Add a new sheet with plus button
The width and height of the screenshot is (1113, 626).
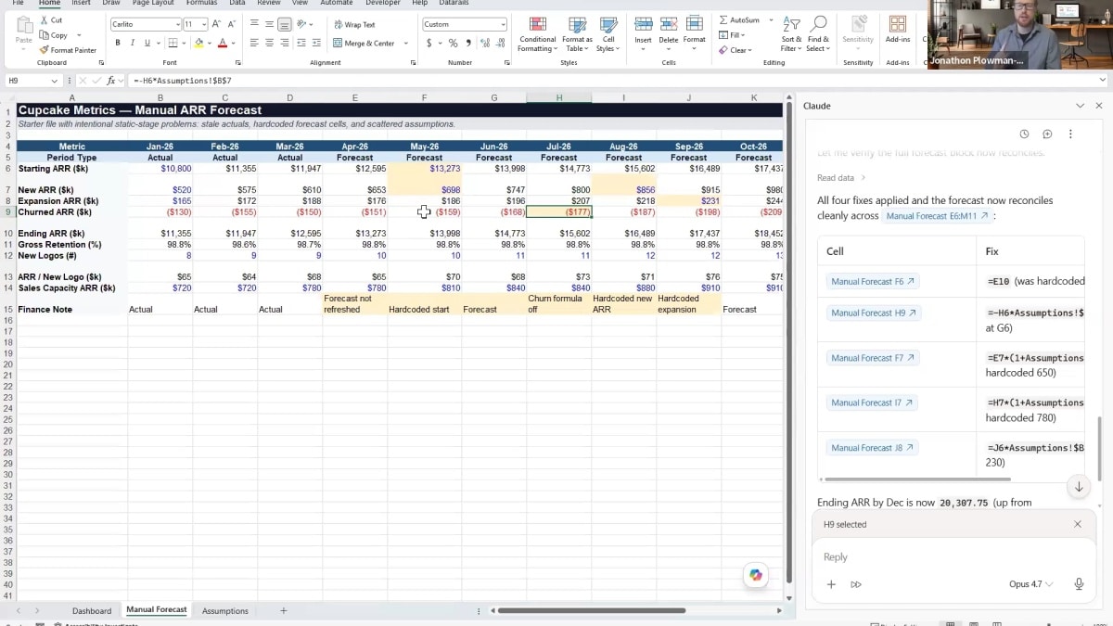284,610
